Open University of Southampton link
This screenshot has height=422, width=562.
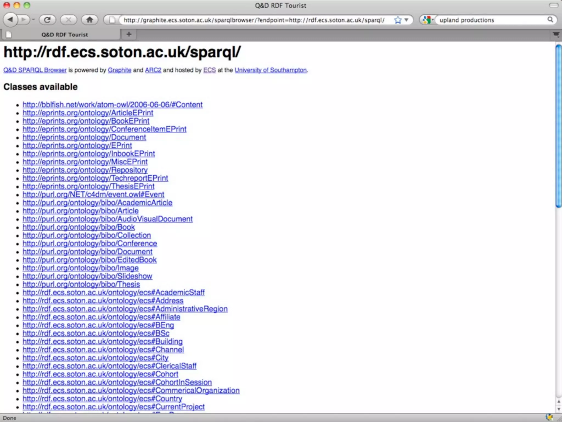click(x=271, y=70)
